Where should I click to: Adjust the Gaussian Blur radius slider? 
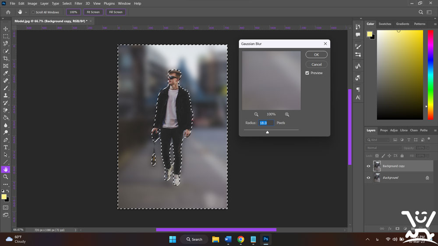pos(267,132)
